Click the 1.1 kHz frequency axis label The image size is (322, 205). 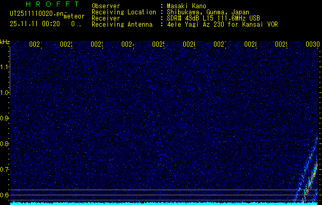(5, 67)
